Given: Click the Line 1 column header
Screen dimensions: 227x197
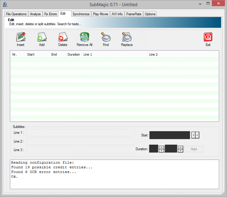Looking at the screenshot, I should 114,54.
